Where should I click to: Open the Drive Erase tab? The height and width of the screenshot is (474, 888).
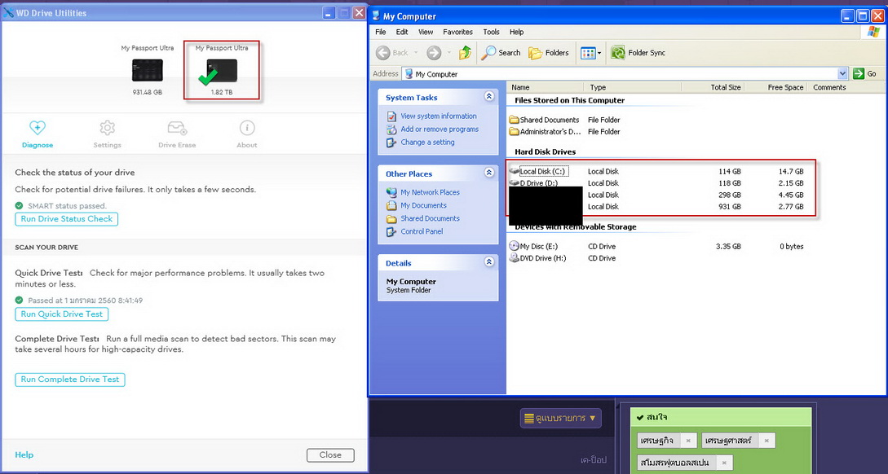[177, 134]
